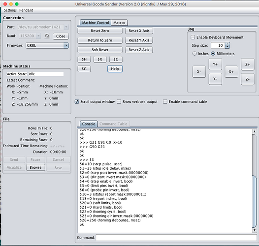Click the console scrollbar up arrow
This screenshot has width=259, height=246.
click(255, 131)
